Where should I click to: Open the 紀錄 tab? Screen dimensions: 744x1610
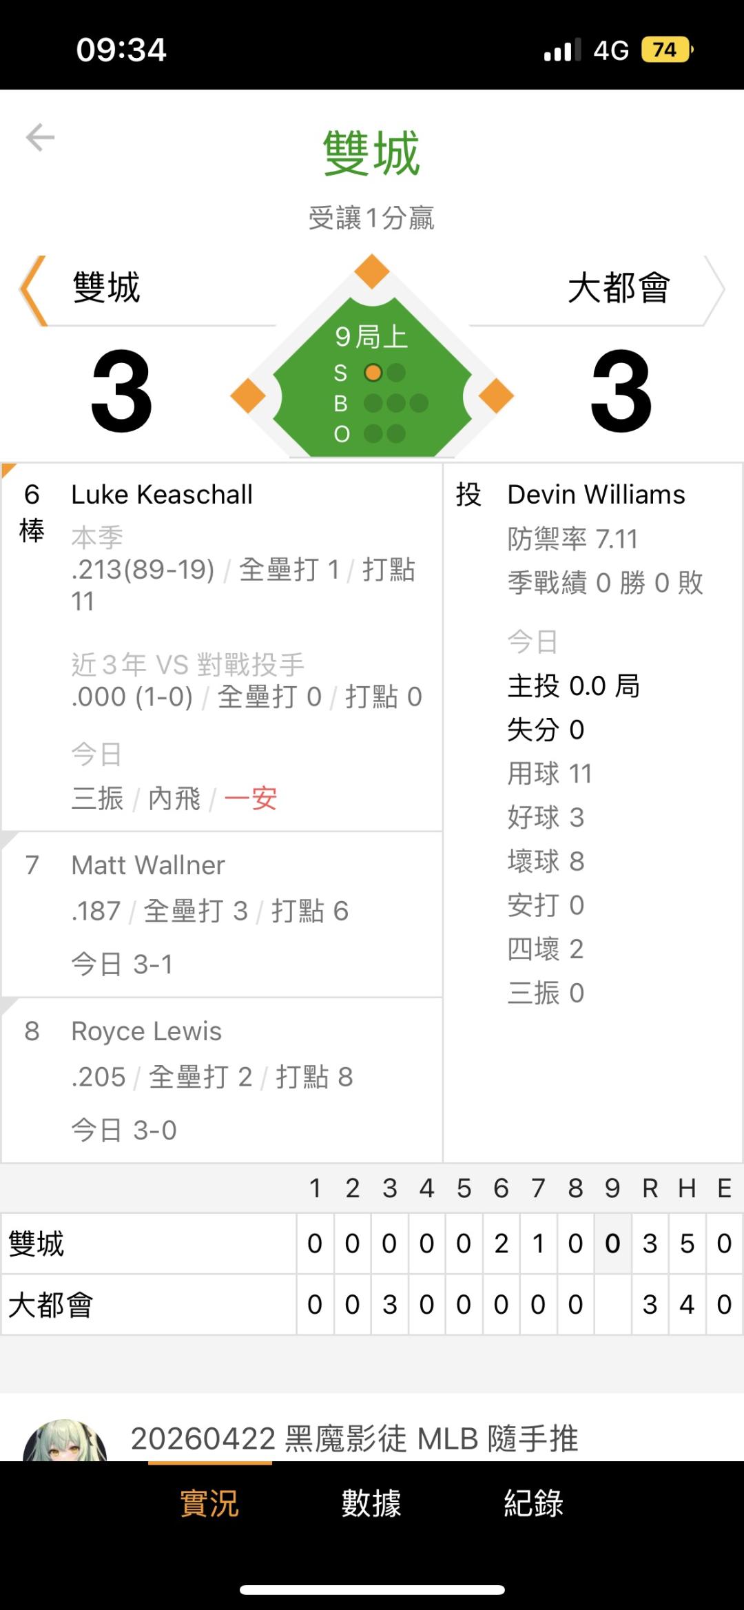click(533, 1503)
